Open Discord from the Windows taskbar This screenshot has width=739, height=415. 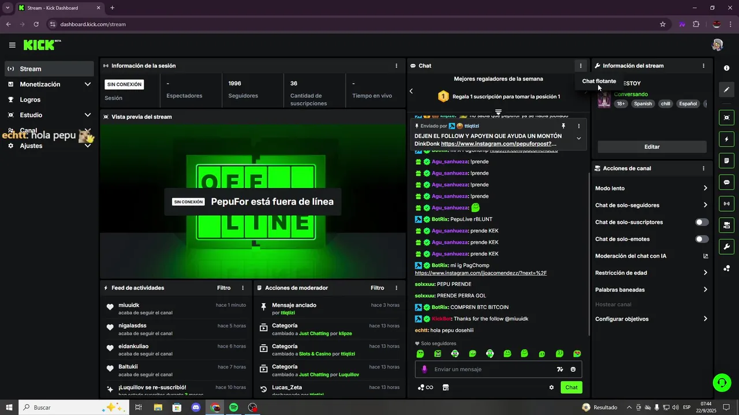[x=196, y=408]
